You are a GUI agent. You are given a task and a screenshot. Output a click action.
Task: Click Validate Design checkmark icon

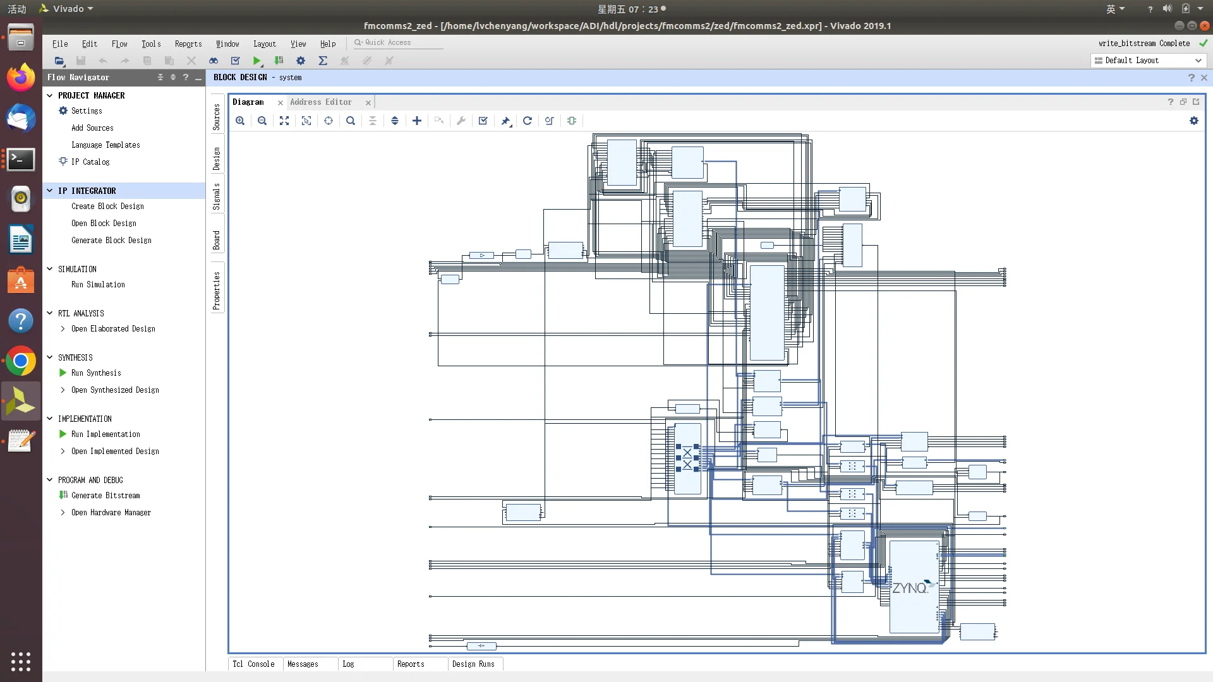(x=483, y=121)
